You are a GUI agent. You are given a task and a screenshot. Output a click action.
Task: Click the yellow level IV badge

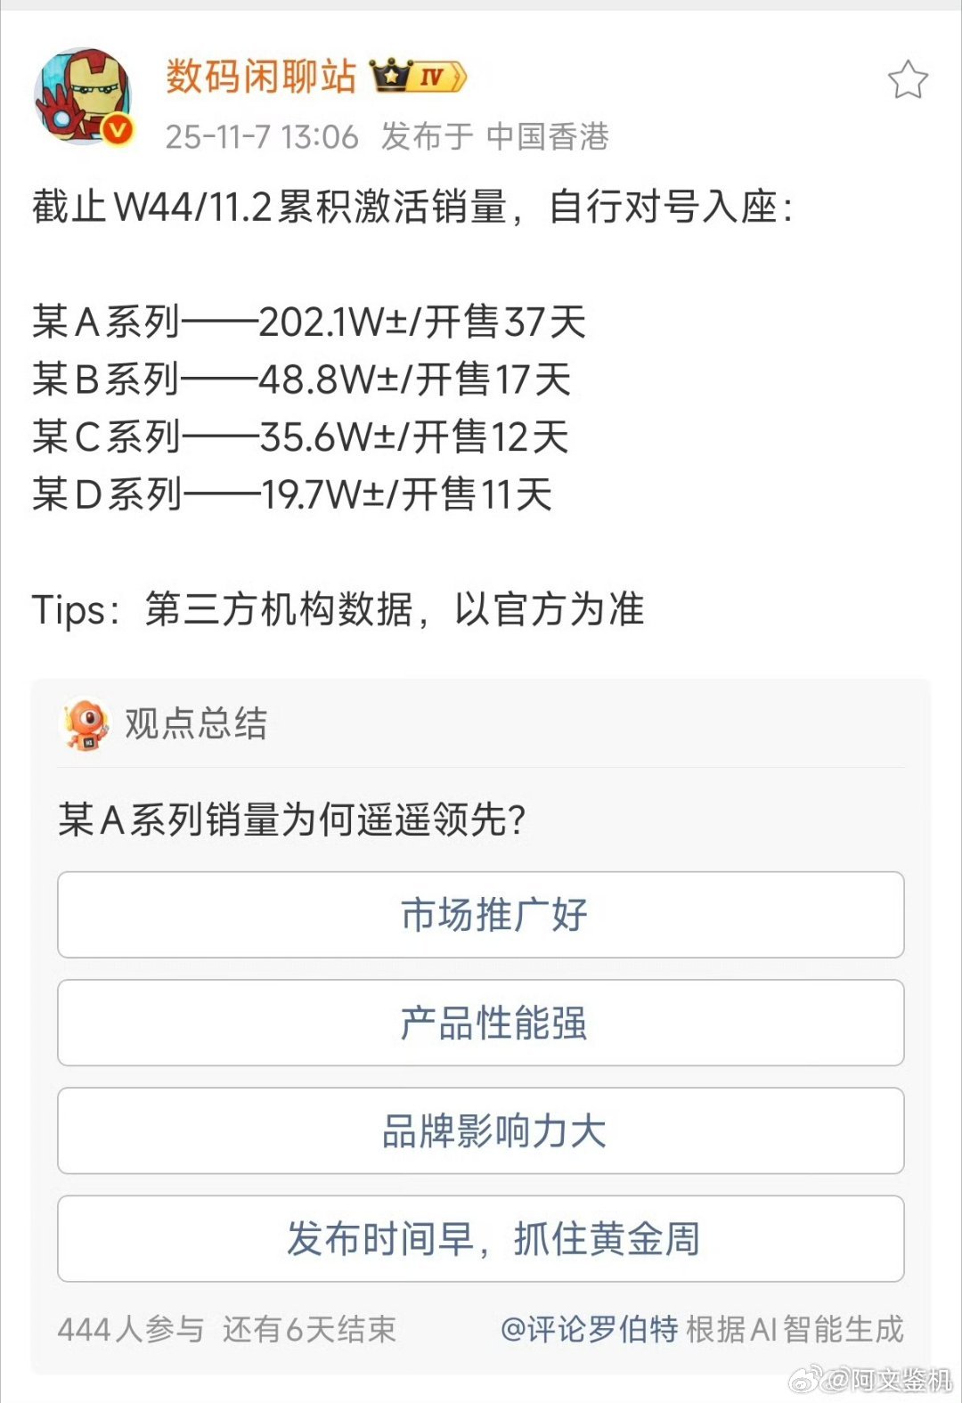[x=434, y=78]
